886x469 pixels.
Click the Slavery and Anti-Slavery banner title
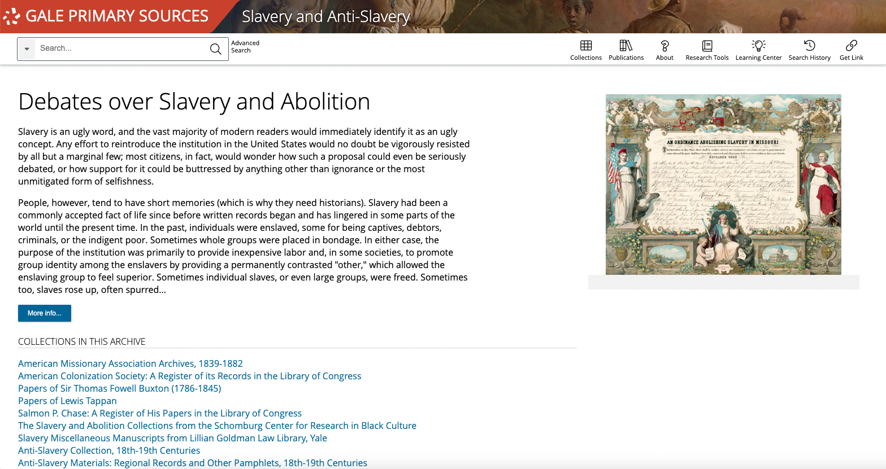click(x=326, y=16)
